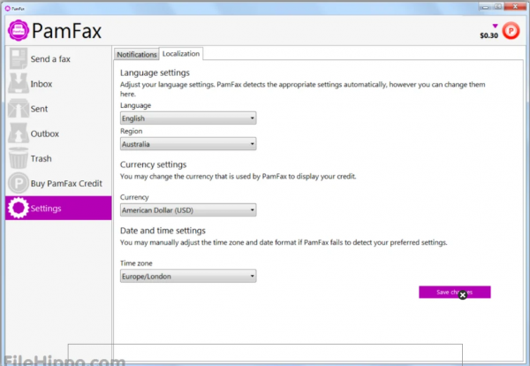The height and width of the screenshot is (366, 530).
Task: Click the Sent folder icon
Action: click(19, 108)
